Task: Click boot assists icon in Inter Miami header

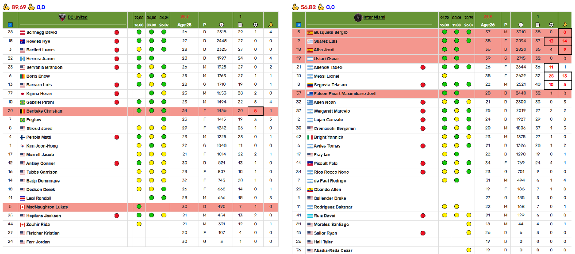Action: click(564, 25)
